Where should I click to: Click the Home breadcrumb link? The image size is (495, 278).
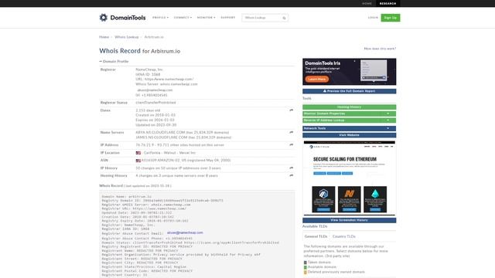pos(104,37)
